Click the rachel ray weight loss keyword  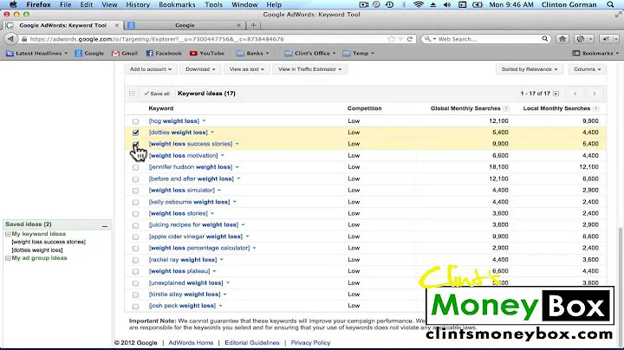[x=183, y=260]
